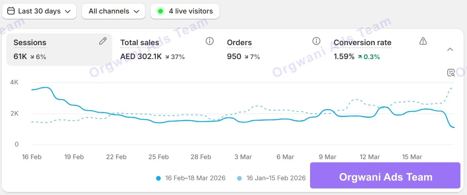Open the All channels dropdown

(x=113, y=11)
